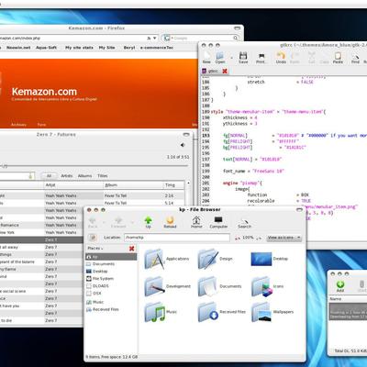This screenshot has height=367, width=367.
Task: Print the document from gedit toolbar
Action: 261,58
